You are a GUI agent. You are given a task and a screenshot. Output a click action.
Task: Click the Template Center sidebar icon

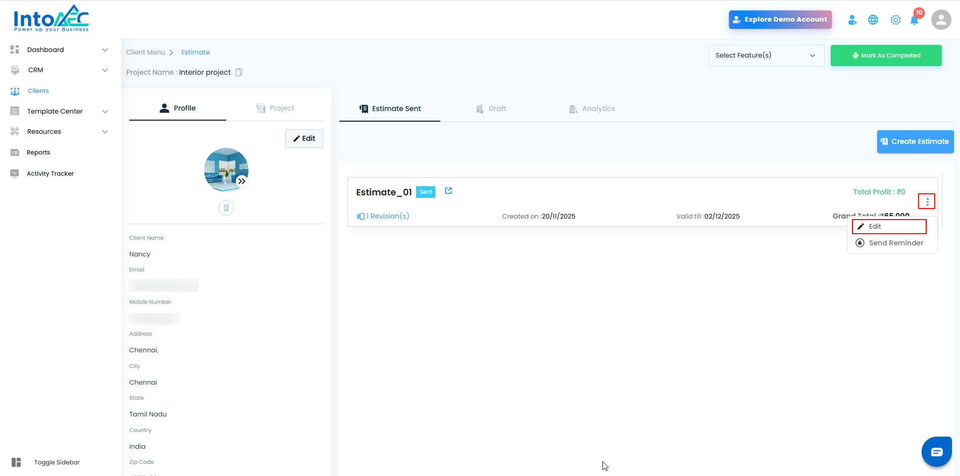15,111
